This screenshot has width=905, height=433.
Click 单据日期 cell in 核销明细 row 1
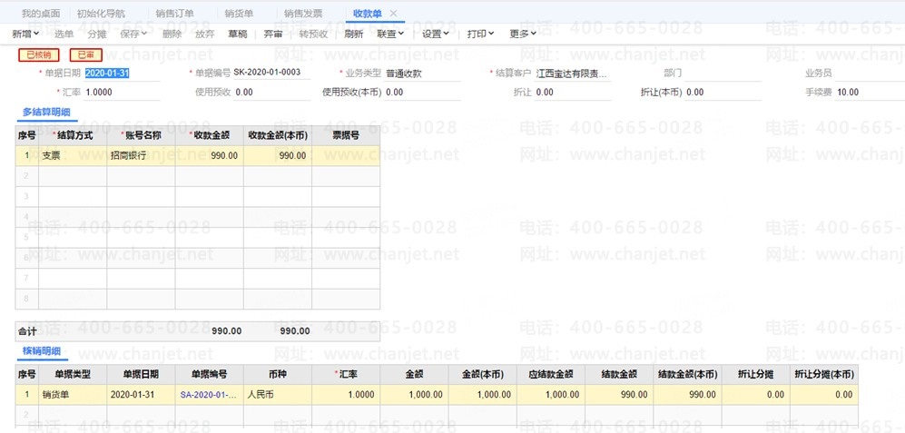[141, 395]
